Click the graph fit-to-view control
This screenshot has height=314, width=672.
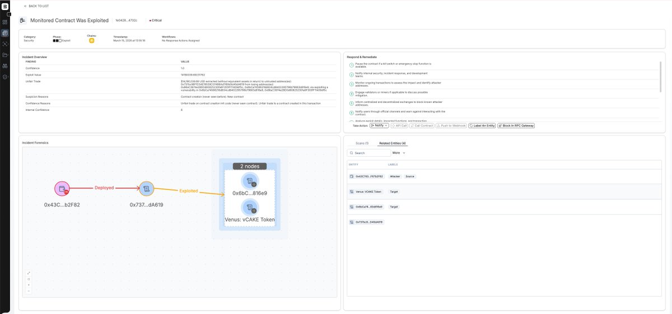29,279
